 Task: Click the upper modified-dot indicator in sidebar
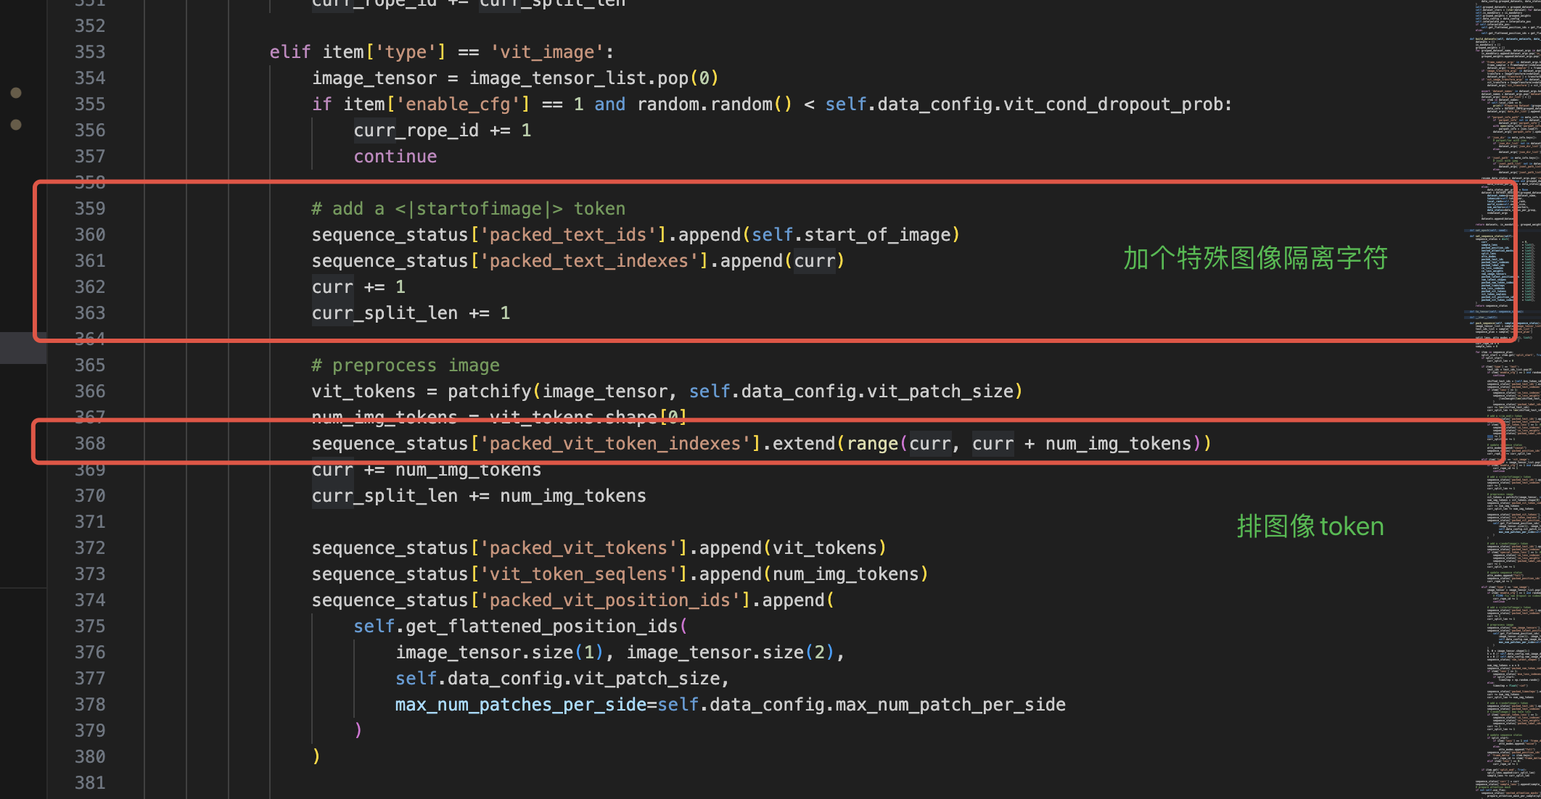[16, 93]
